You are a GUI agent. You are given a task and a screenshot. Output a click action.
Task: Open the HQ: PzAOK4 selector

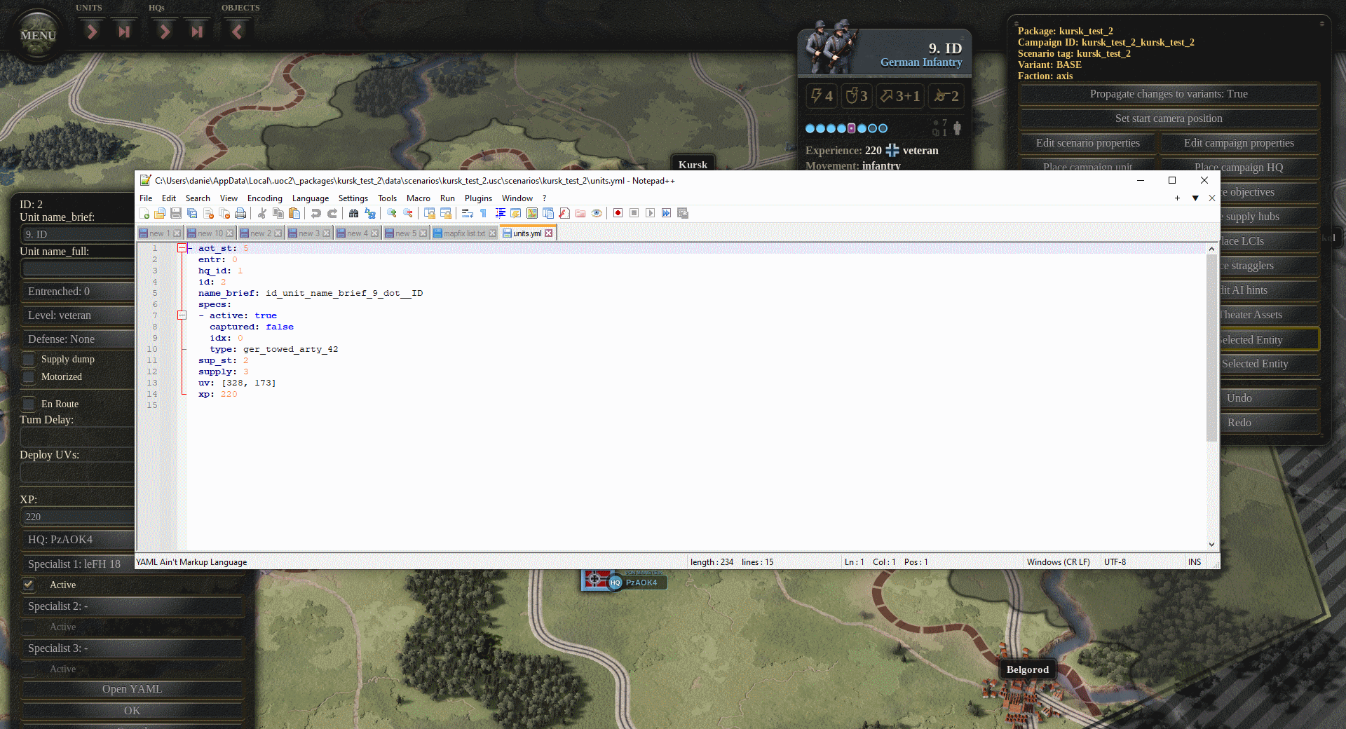point(78,540)
